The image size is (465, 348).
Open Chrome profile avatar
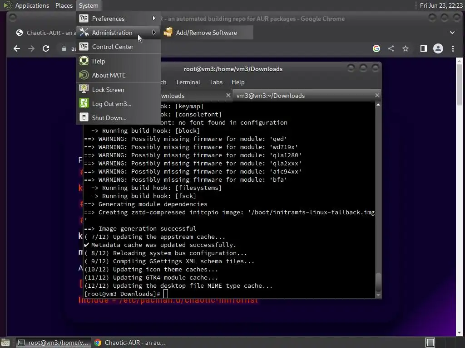(438, 48)
